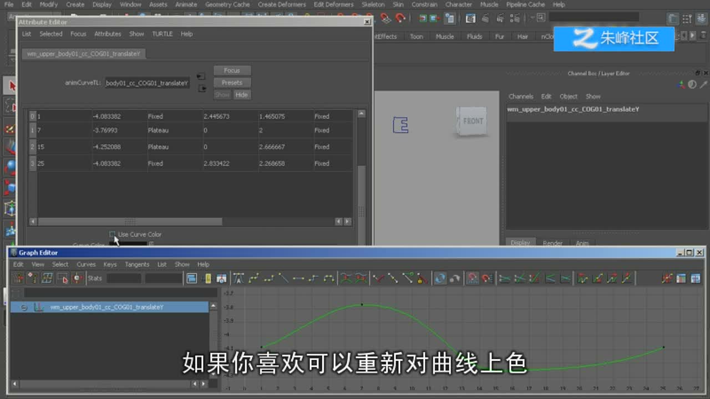Toggle Time Snap in Graph Editor toolbar
This screenshot has height=399, width=710.
472,278
